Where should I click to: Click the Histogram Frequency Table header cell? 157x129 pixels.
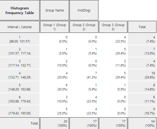(20, 10)
